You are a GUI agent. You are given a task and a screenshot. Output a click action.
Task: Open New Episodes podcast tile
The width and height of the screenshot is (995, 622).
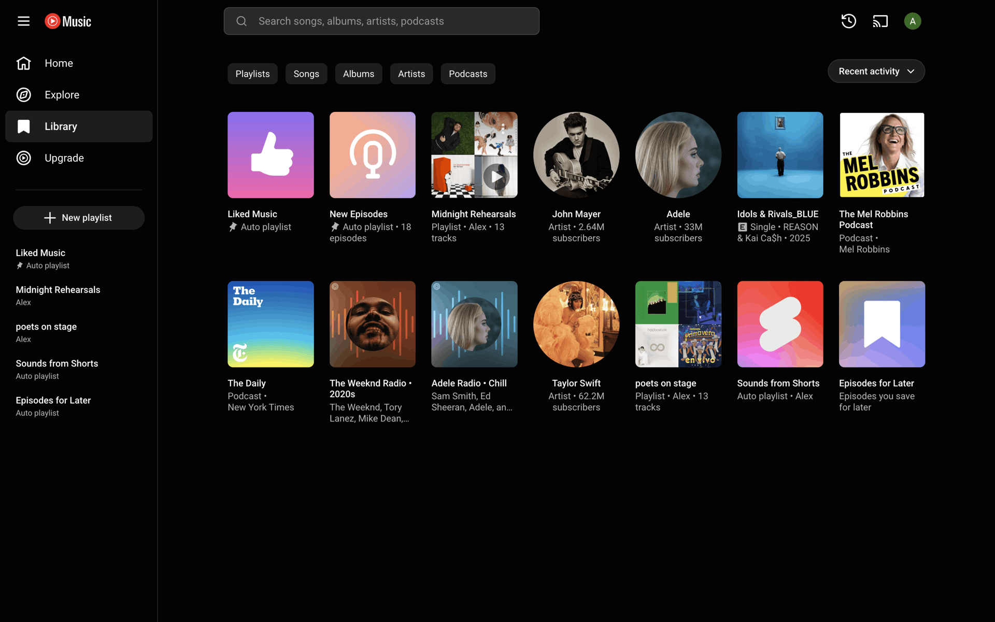(x=373, y=155)
